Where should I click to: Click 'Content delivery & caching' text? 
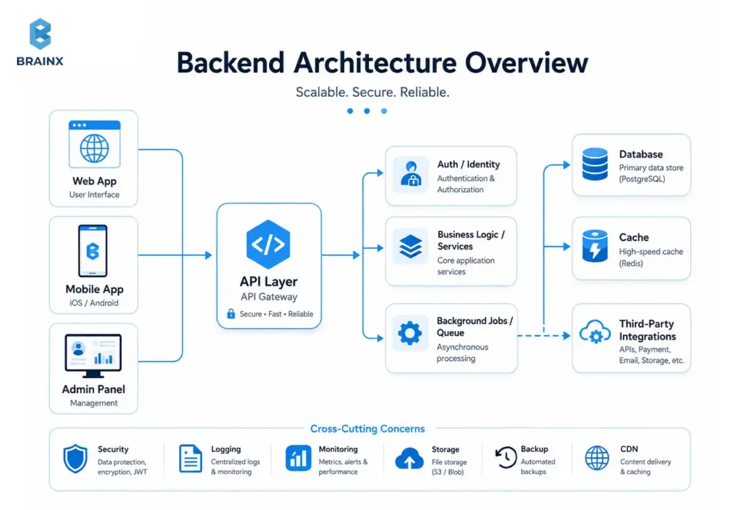(x=645, y=466)
